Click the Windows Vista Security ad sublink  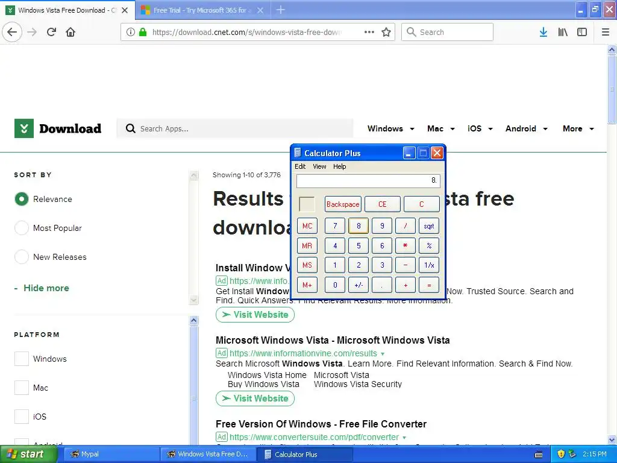(x=358, y=384)
